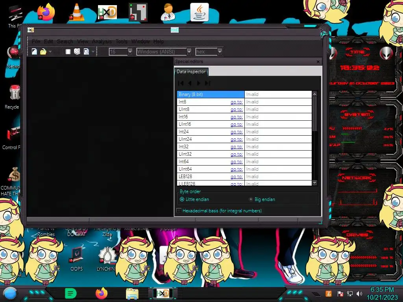This screenshot has height=302, width=403.
Task: Open network icon in system tray
Action: pyautogui.click(x=349, y=293)
